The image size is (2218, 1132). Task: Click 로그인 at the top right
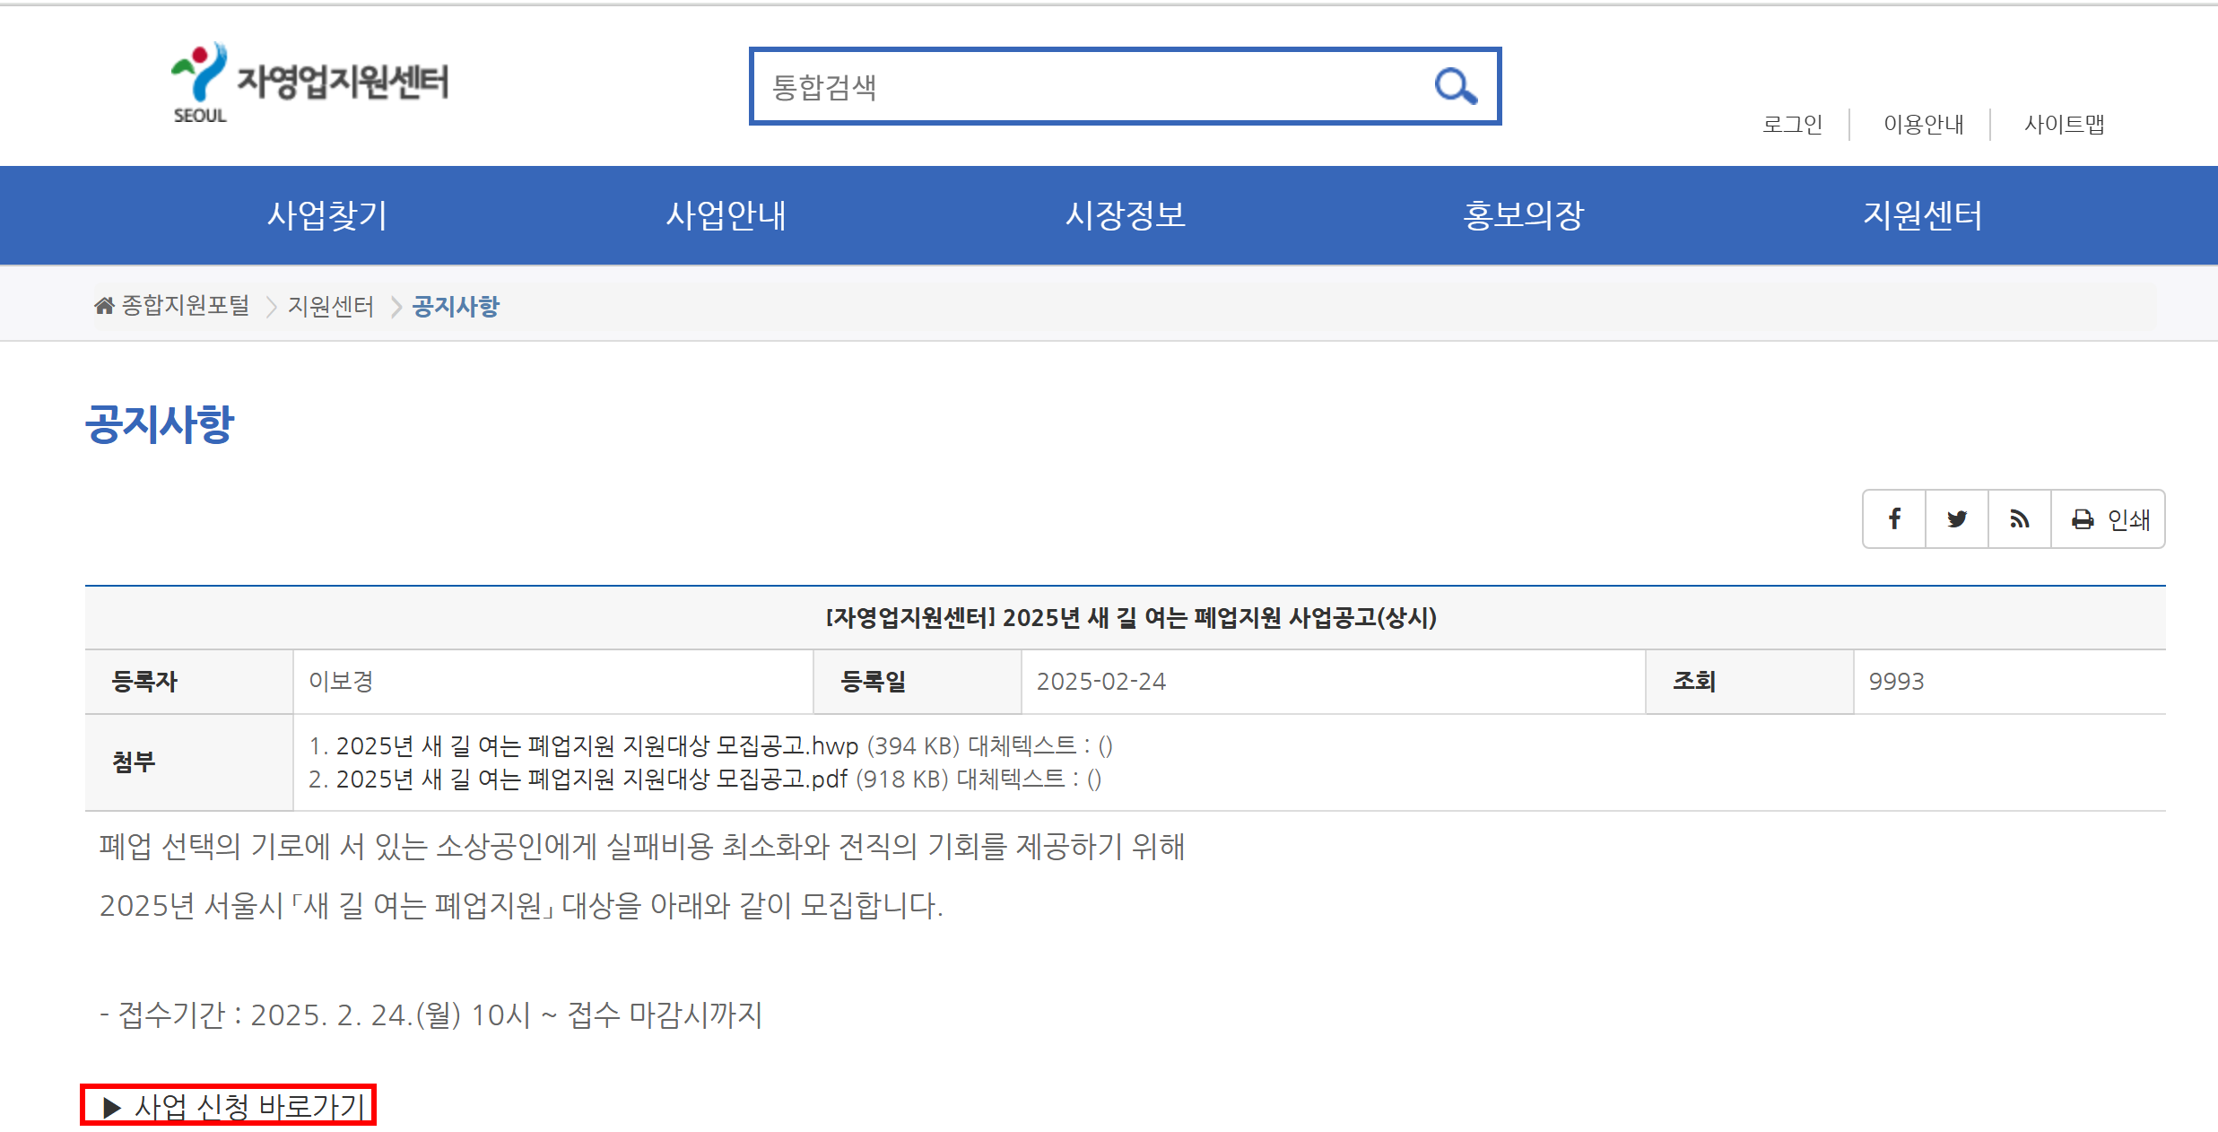point(1792,125)
